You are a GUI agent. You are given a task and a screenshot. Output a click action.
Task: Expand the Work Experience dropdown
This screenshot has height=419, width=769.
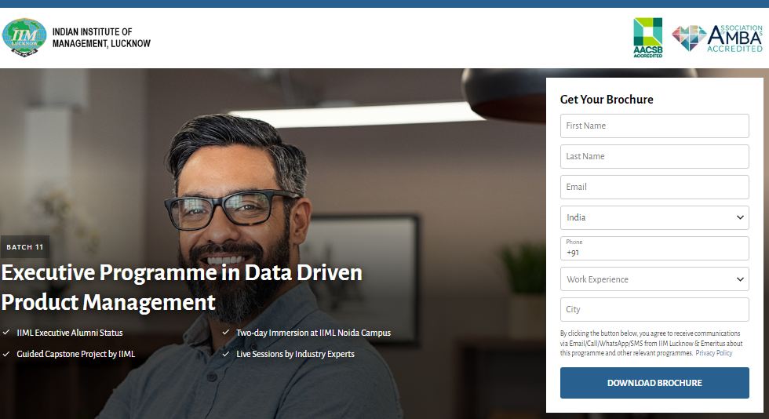(654, 279)
